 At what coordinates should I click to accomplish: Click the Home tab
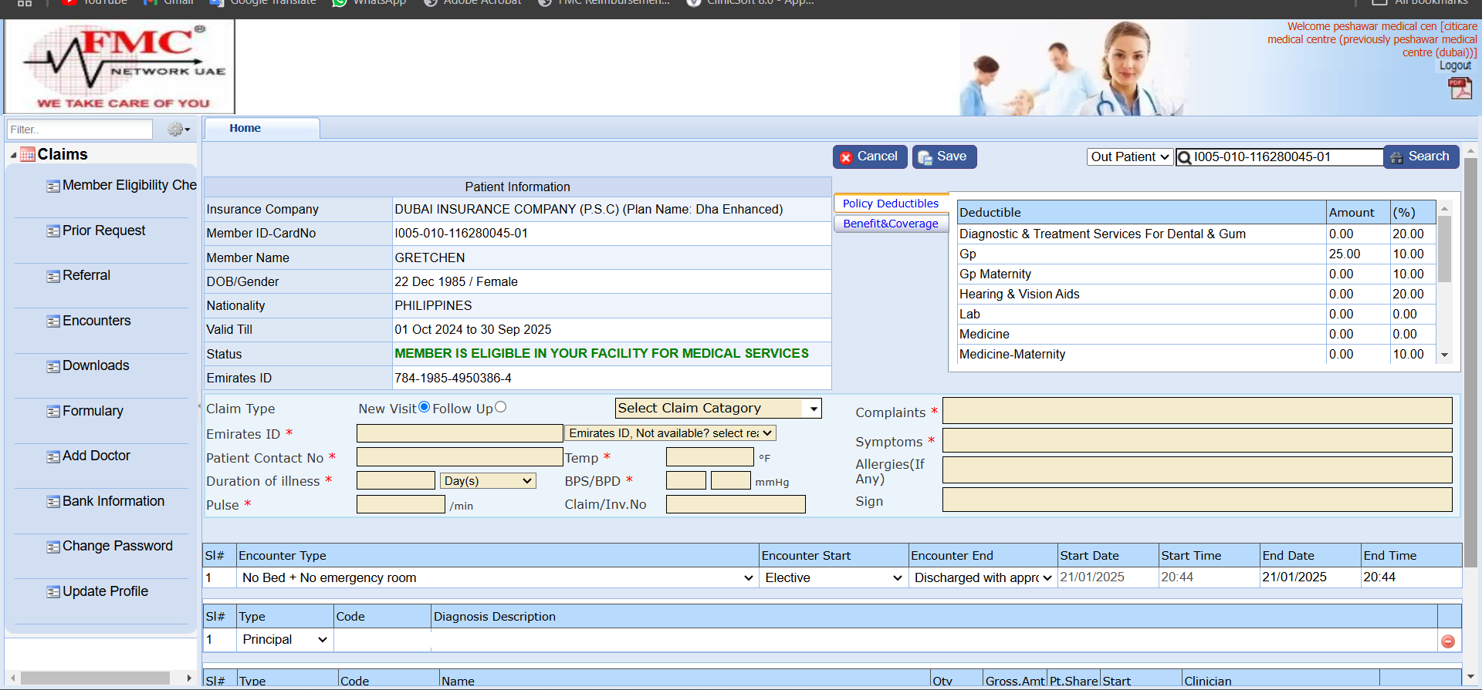pyautogui.click(x=245, y=128)
